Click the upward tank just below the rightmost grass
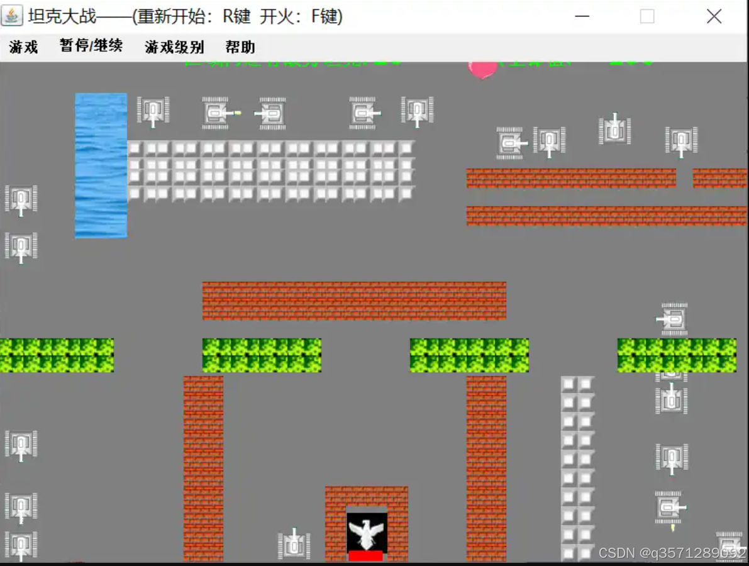This screenshot has height=566, width=749. pyautogui.click(x=672, y=398)
